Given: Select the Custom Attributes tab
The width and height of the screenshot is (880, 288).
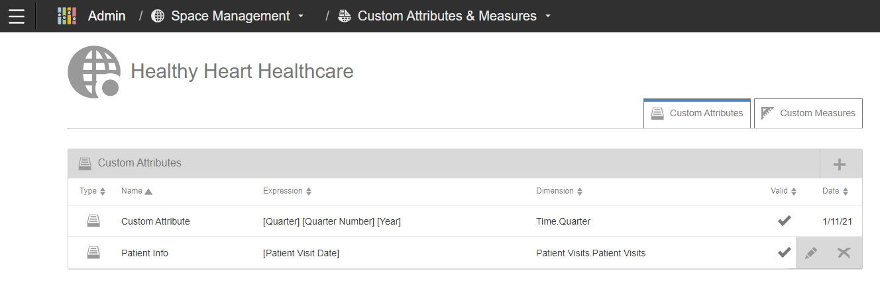Looking at the screenshot, I should (697, 113).
